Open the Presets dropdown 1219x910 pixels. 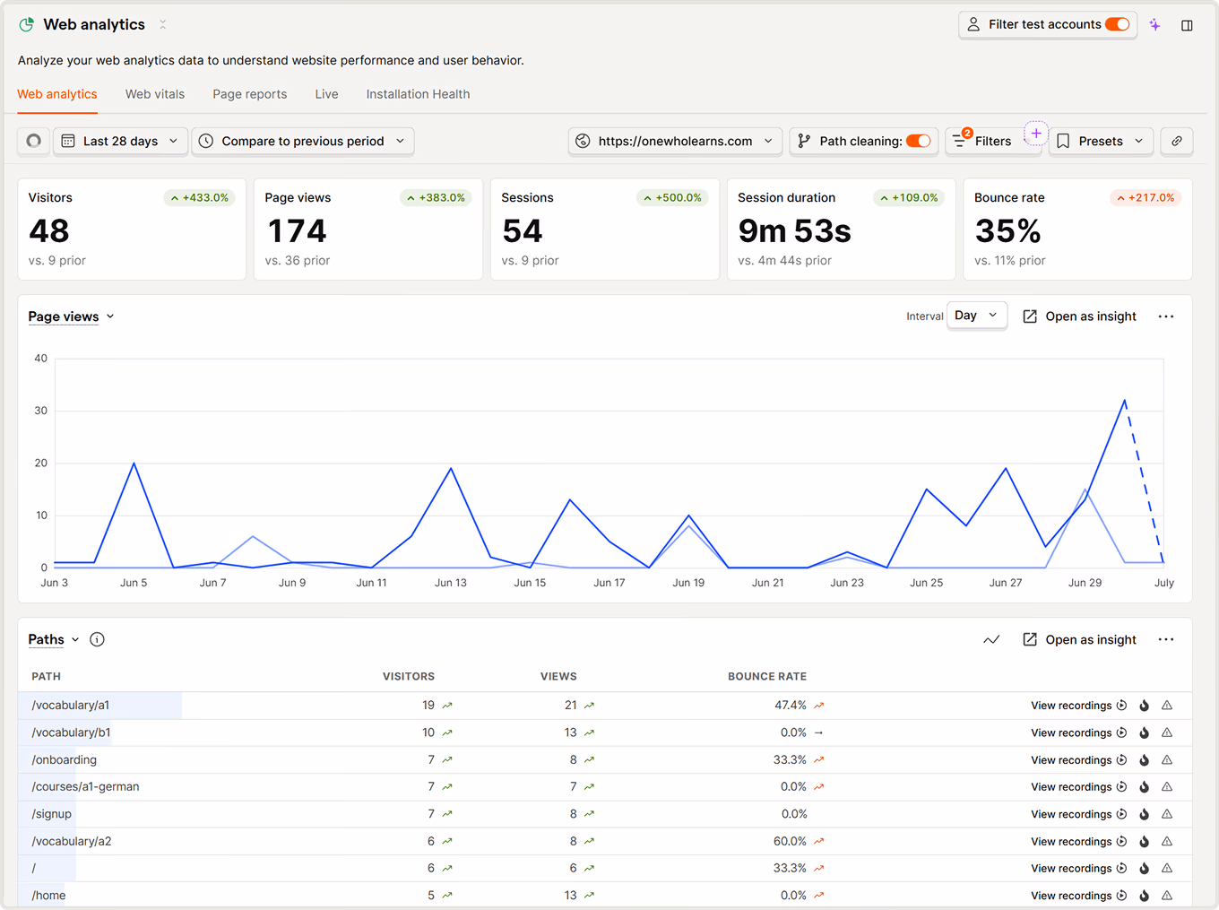coord(1101,141)
